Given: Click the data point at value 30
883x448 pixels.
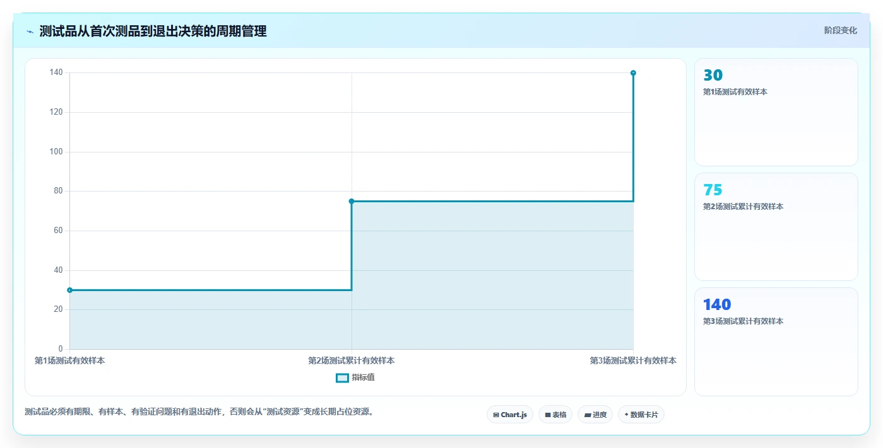Looking at the screenshot, I should pos(69,290).
